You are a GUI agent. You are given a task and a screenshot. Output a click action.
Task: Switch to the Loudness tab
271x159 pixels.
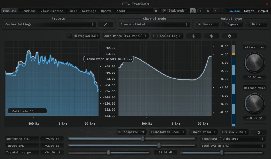29,11
